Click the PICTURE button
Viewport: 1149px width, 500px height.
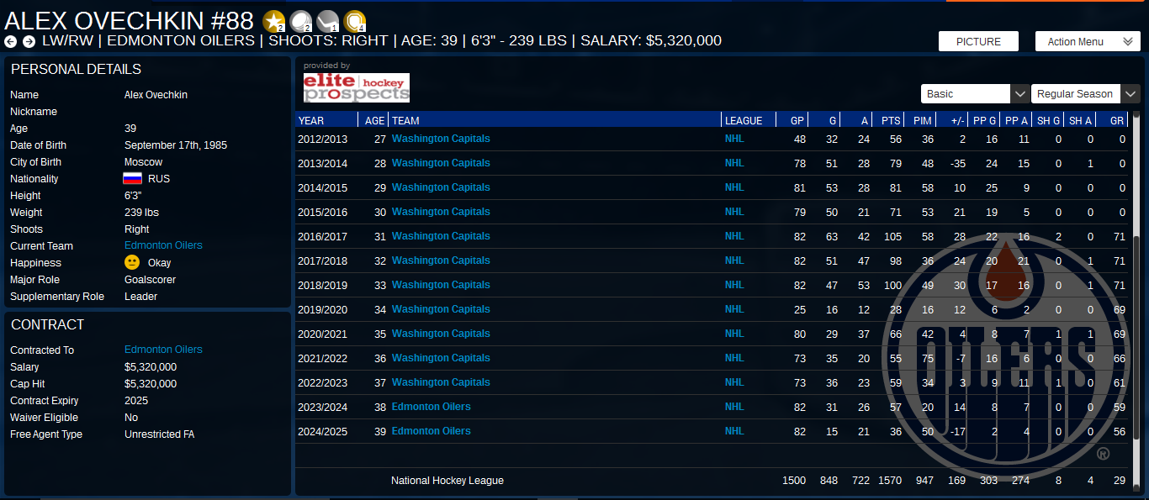[x=978, y=41]
